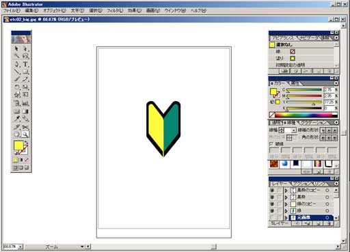Open the ウィンドウ menu
Image resolution: width=350 pixels, height=252 pixels.
click(175, 10)
